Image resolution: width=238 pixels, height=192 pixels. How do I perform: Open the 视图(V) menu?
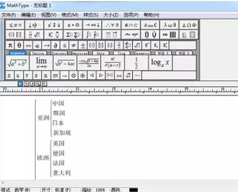click(x=49, y=15)
